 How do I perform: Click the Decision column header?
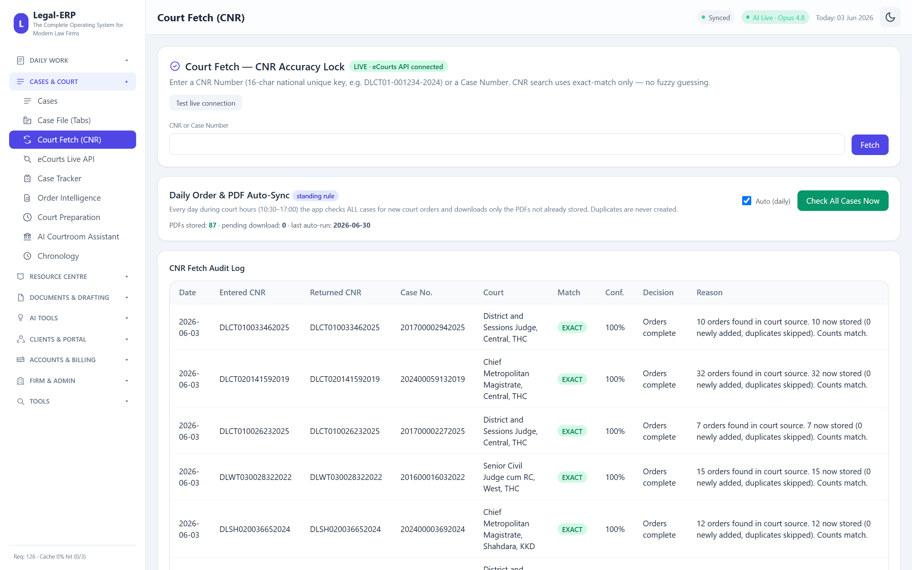658,292
